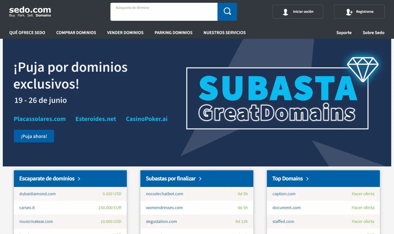Image resolution: width=394 pixels, height=234 pixels.
Task: Click the Registrarse button
Action: pos(359,12)
